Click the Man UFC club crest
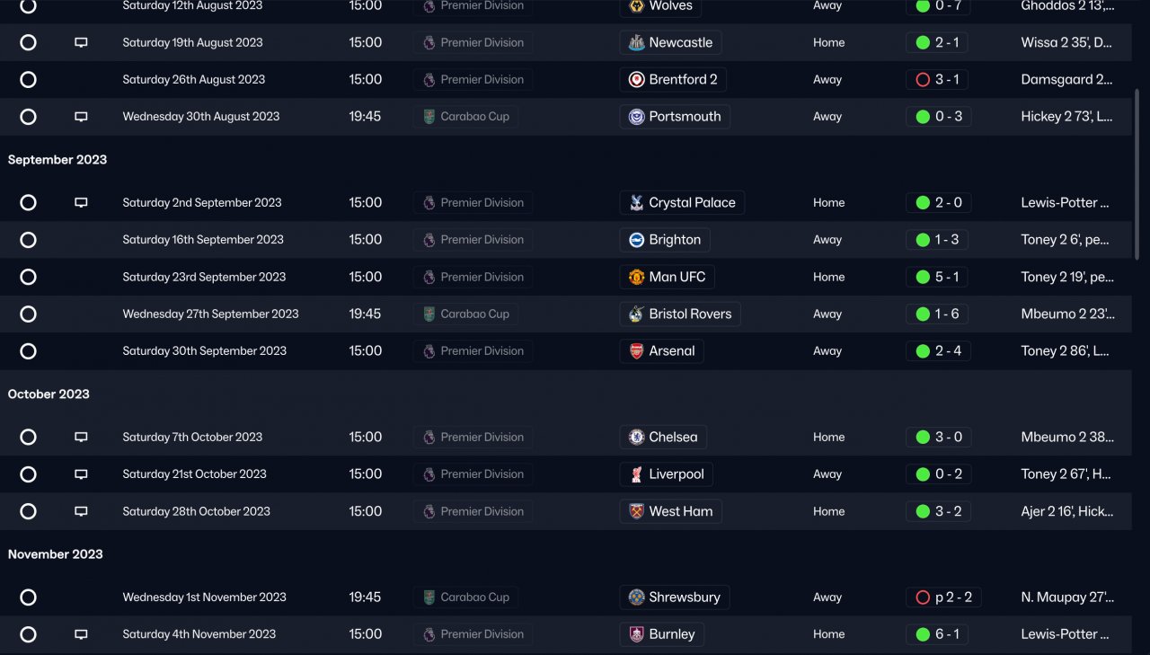Viewport: 1150px width, 655px height. (x=636, y=277)
